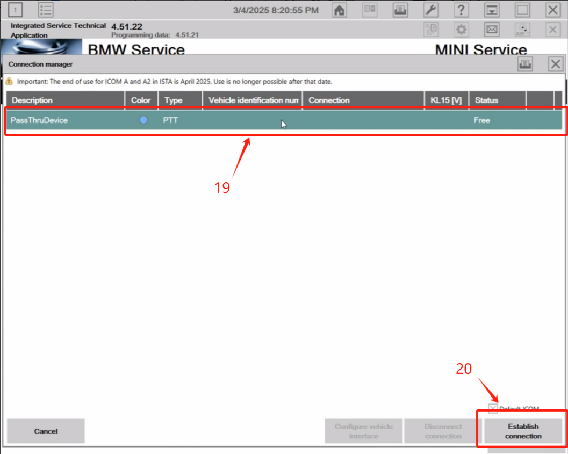Open the wrench administration icon

tap(431, 10)
